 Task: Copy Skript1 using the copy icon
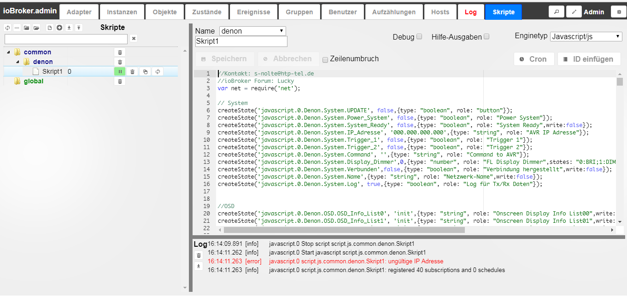pos(145,71)
